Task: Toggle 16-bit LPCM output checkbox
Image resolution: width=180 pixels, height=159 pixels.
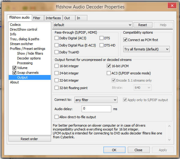Action: click(109, 66)
